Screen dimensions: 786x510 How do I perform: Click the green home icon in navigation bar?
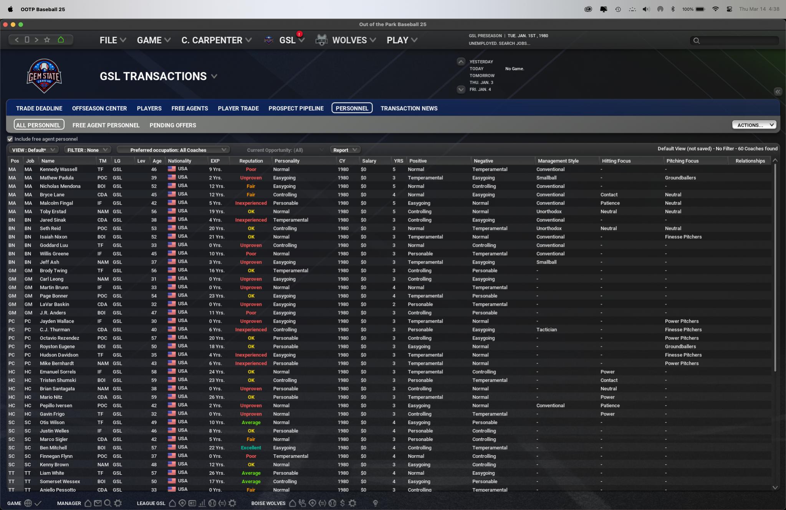[x=61, y=40]
